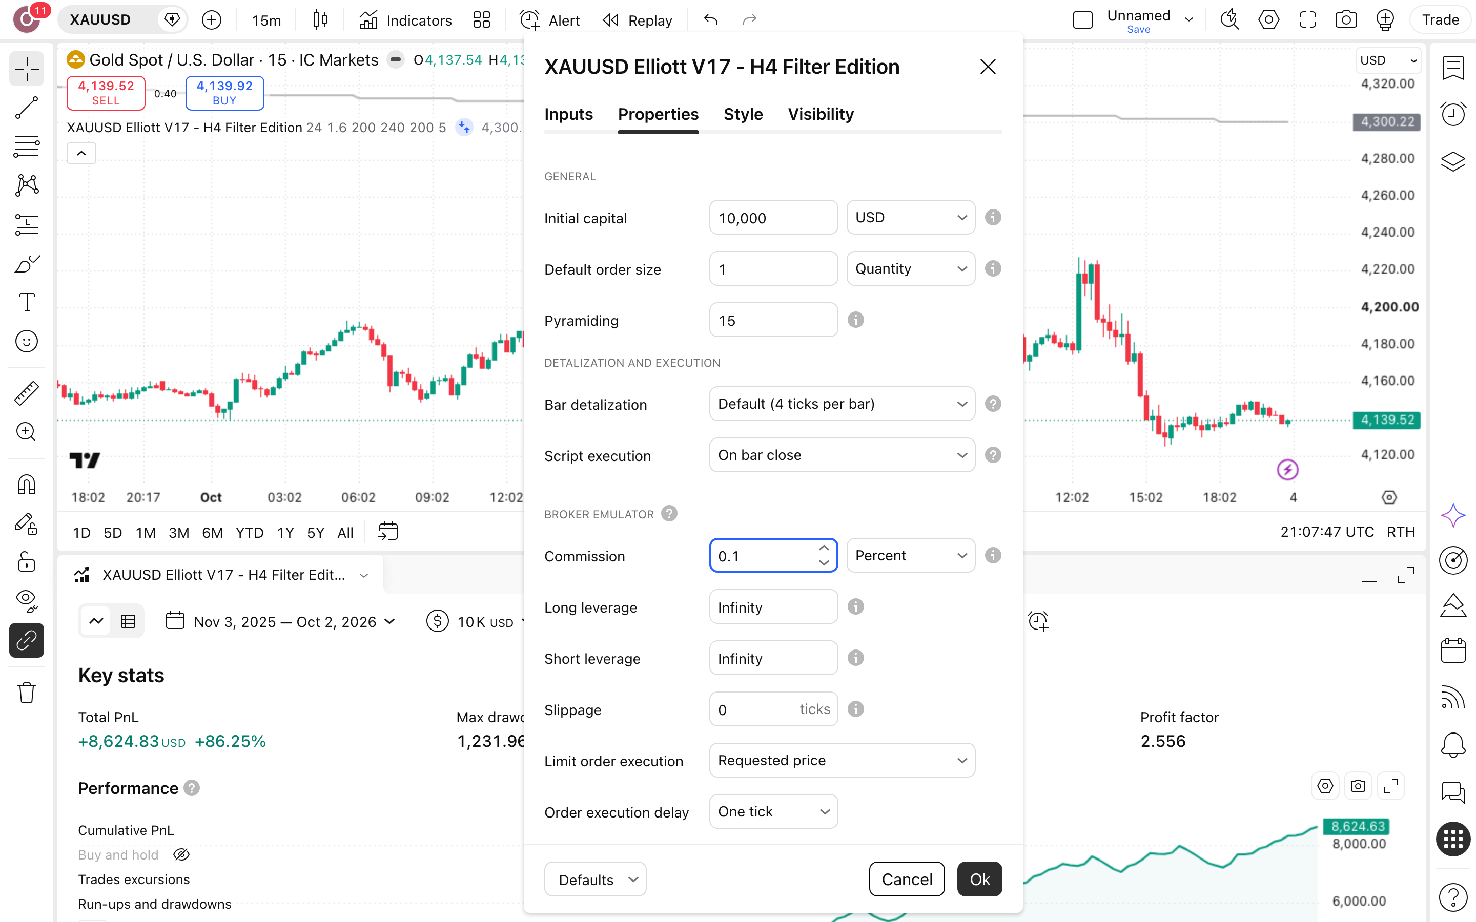Take a chart snapshot with camera icon
This screenshot has width=1476, height=922.
point(1345,20)
